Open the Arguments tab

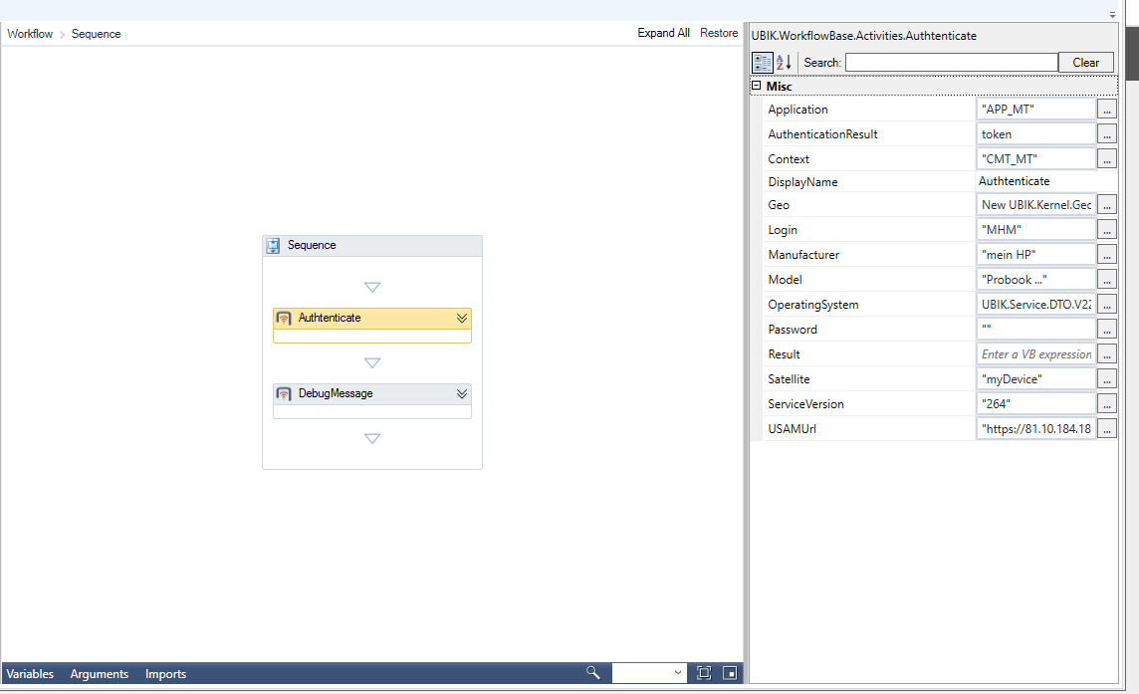(x=100, y=674)
